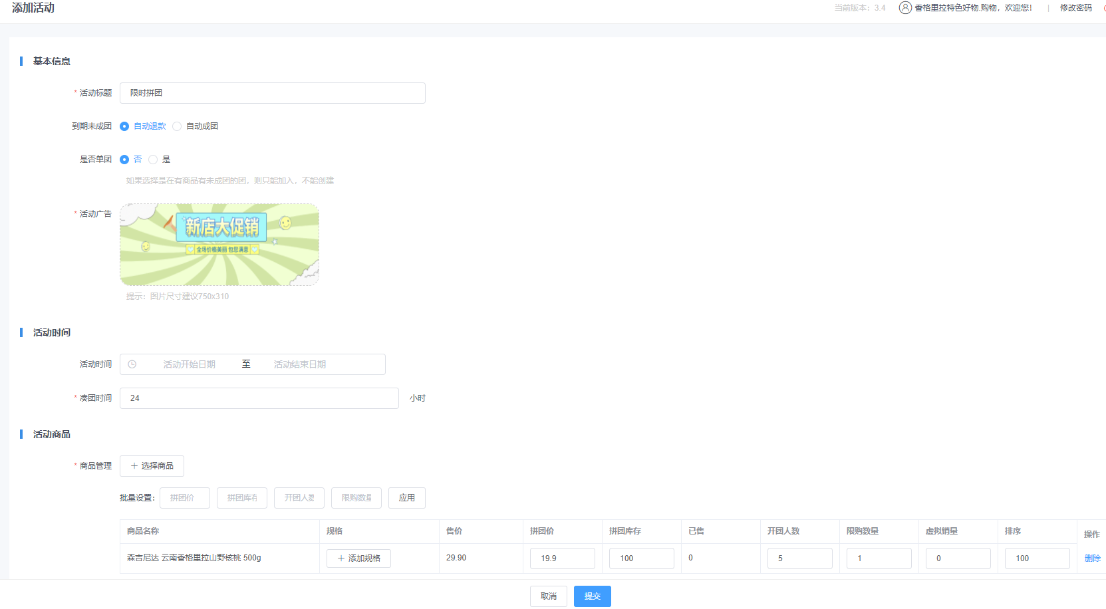Click the 取消 cancel button
This screenshot has height=609, width=1106.
coord(548,596)
